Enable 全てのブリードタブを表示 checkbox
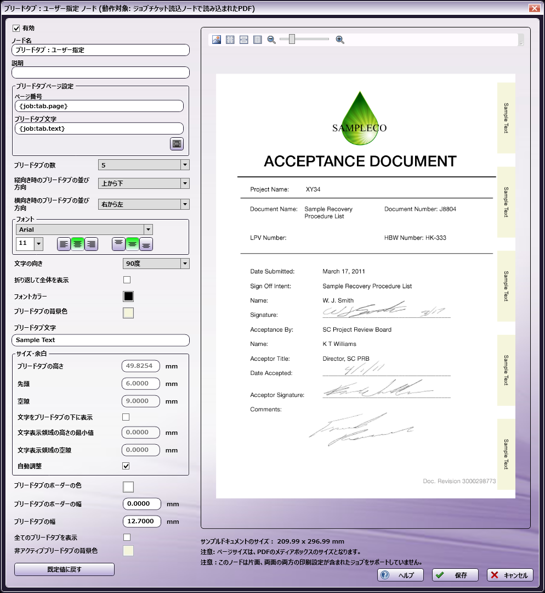 coord(127,537)
